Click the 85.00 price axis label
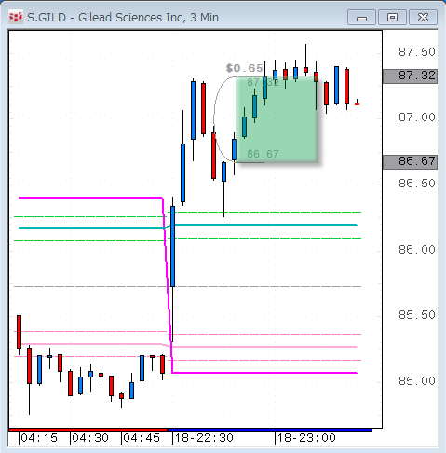The image size is (446, 453). (x=417, y=381)
